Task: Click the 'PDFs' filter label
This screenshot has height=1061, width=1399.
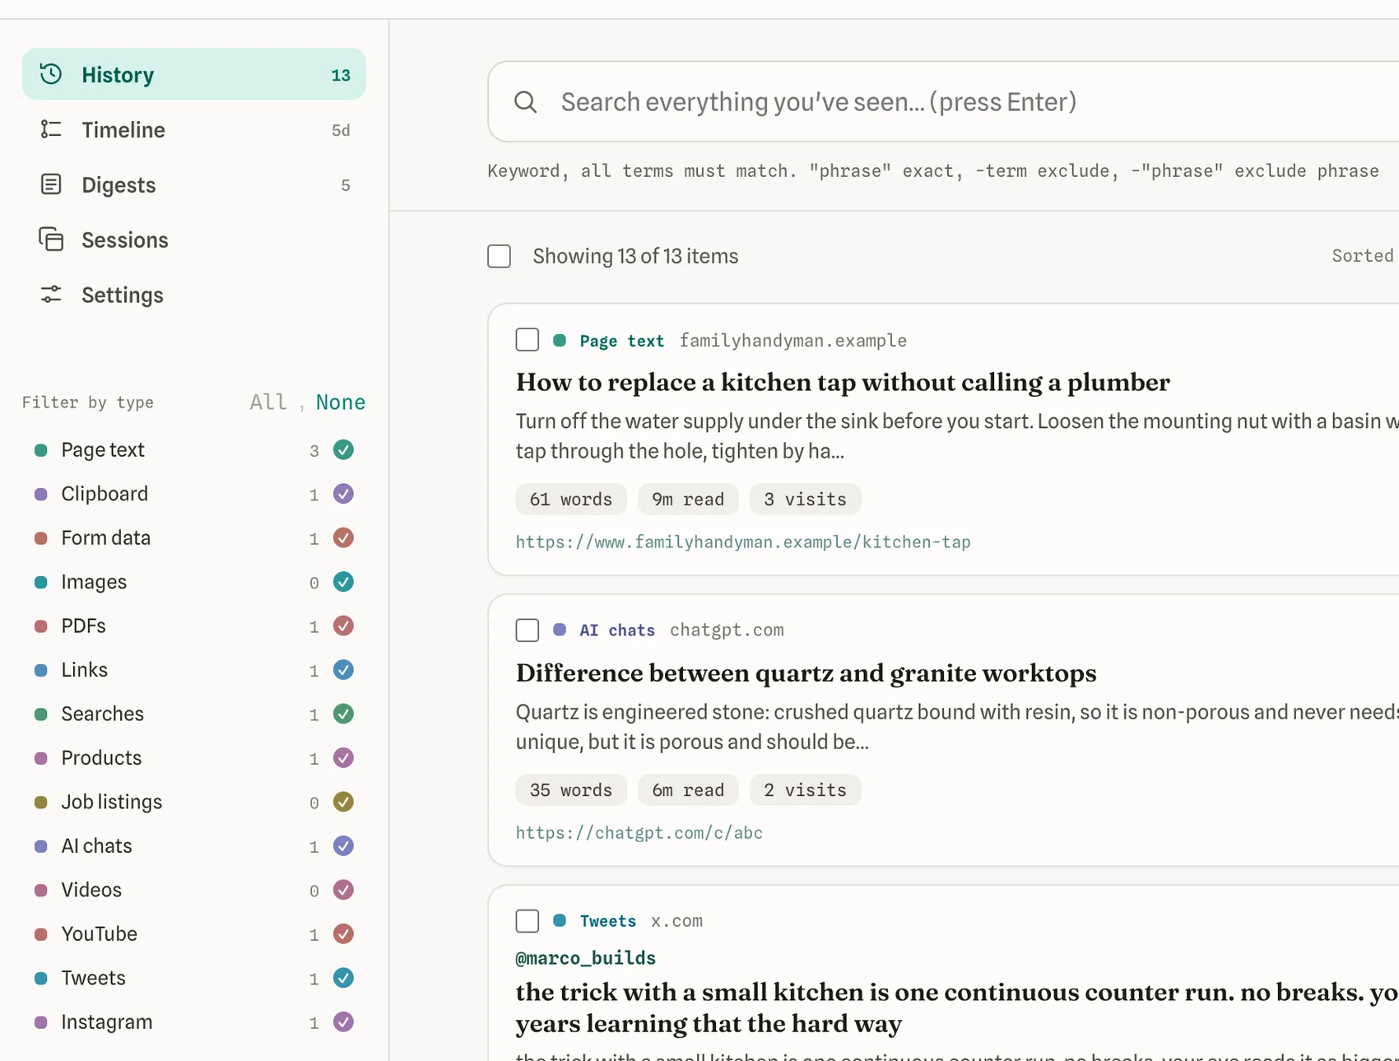Action: click(x=84, y=626)
